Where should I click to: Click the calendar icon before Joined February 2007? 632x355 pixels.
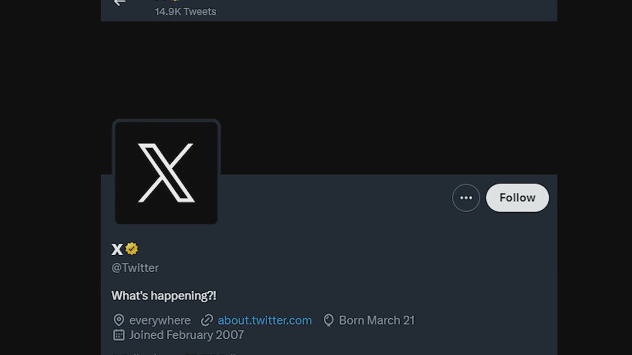click(x=118, y=335)
